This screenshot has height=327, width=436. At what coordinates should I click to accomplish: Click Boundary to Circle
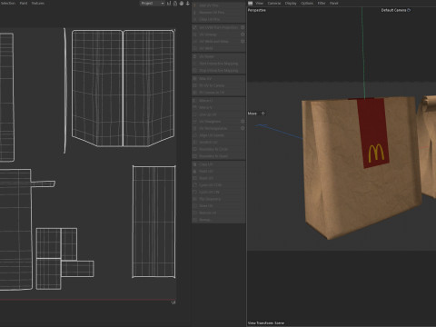click(x=219, y=149)
